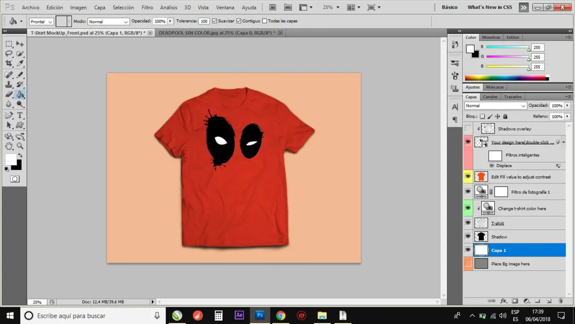Select the Quick Selection tool
This screenshot has height=324, width=575.
[x=20, y=54]
